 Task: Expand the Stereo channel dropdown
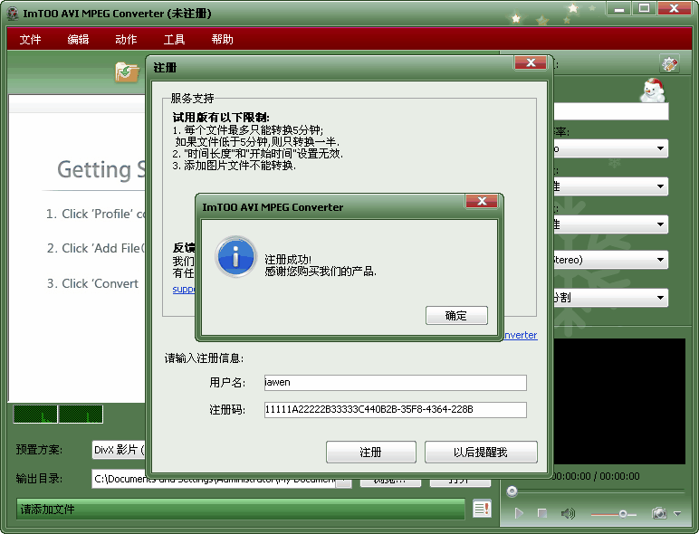click(x=661, y=260)
